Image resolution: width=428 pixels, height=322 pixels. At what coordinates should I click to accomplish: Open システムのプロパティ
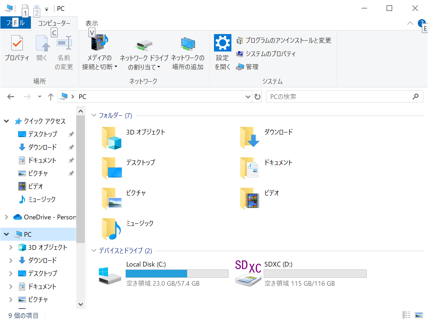tap(266, 54)
